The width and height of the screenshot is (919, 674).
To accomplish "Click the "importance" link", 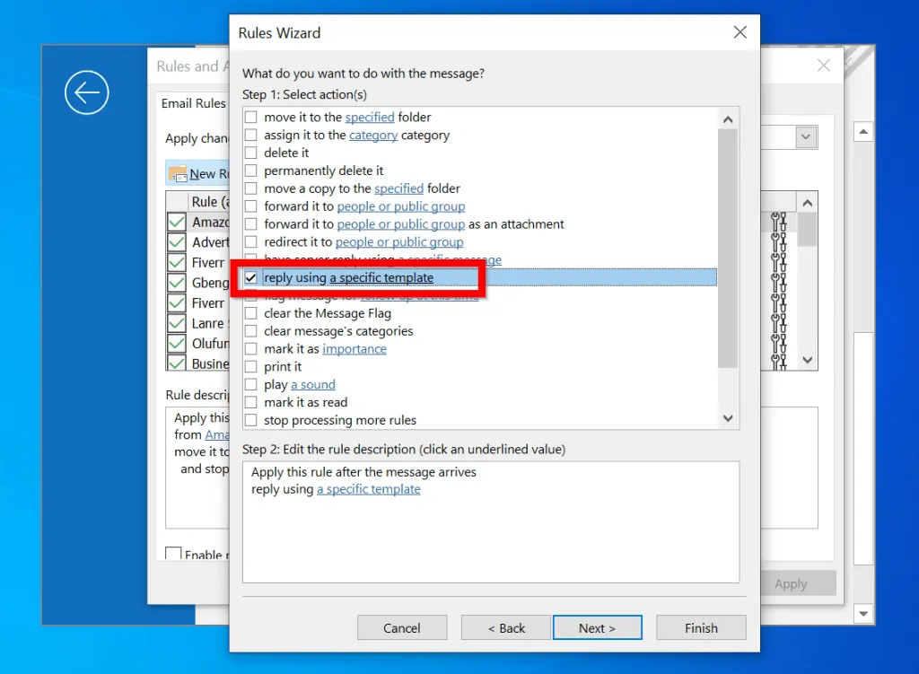I will click(354, 348).
